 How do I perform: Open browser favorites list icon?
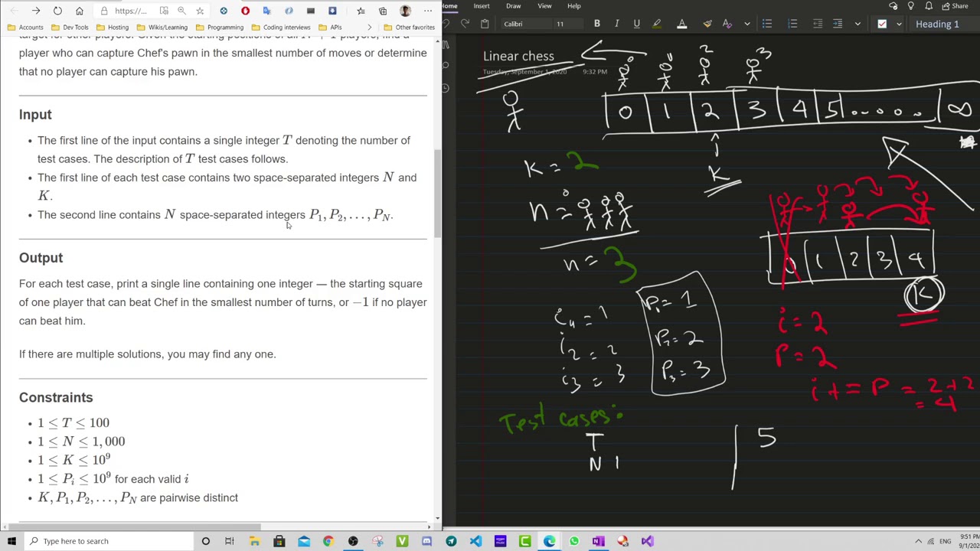[x=361, y=11]
